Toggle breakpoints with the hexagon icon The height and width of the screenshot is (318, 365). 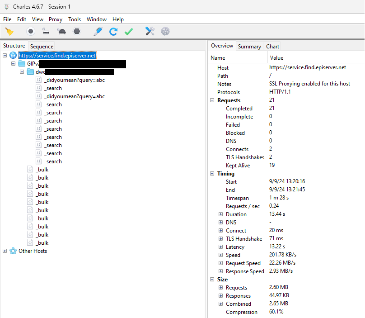[77, 31]
